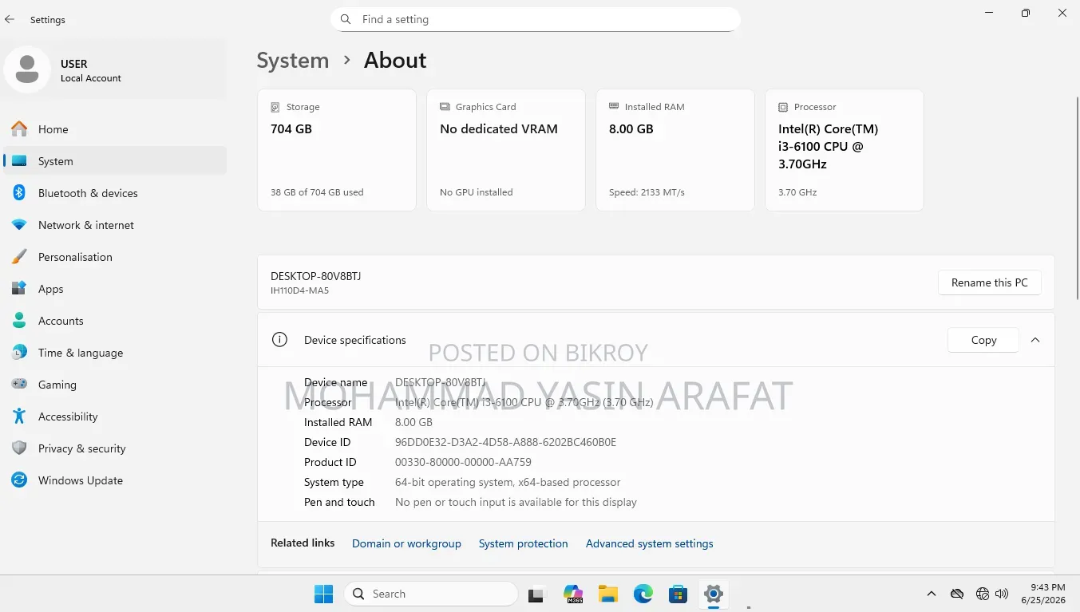The width and height of the screenshot is (1080, 612).
Task: Click the Windows Update refresh icon
Action: (x=19, y=480)
